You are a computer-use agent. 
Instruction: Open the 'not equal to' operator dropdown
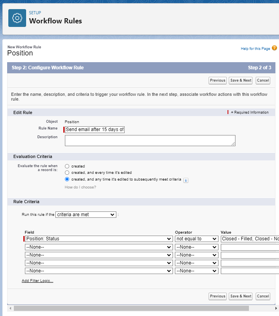[196, 239]
